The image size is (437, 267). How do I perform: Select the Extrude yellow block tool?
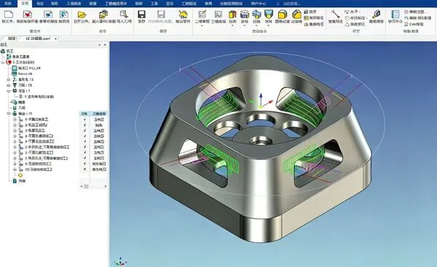(x=232, y=15)
